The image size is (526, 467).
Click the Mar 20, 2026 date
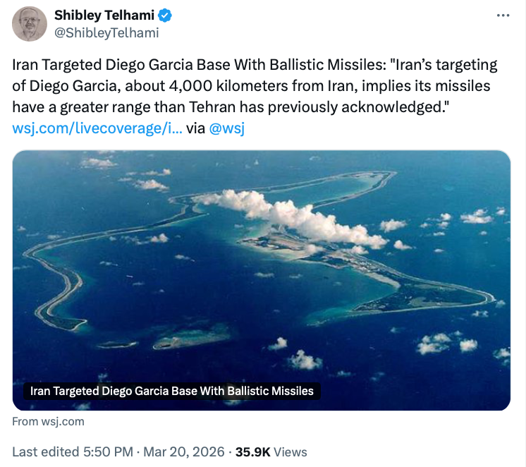pyautogui.click(x=183, y=451)
